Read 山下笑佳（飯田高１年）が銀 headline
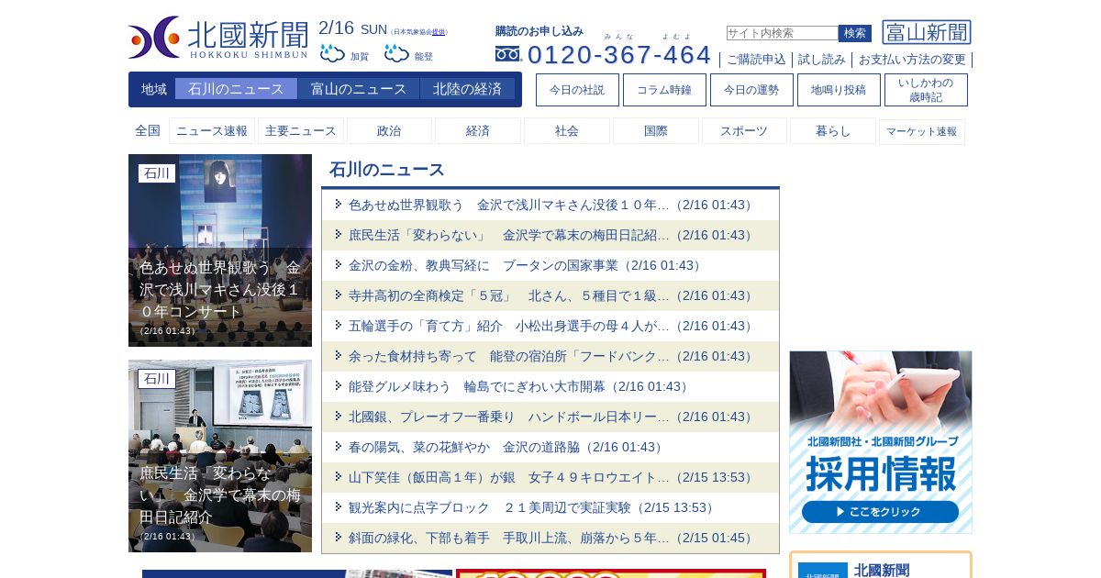Viewport: 1101px width, 578px height. pos(550,477)
